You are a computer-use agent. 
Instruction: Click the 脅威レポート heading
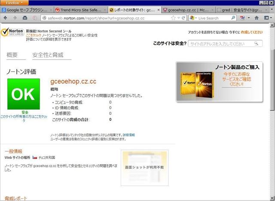[x=15, y=198]
